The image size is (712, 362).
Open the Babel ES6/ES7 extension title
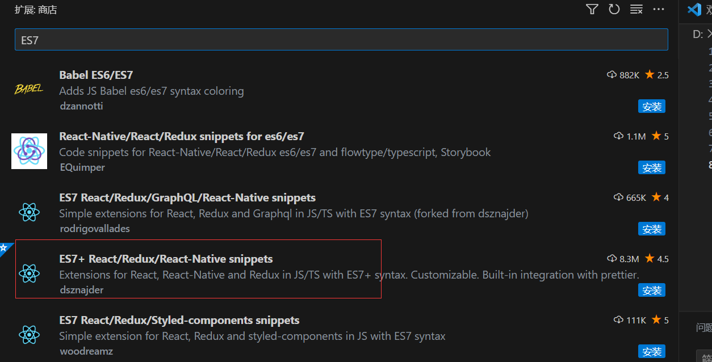(x=96, y=75)
